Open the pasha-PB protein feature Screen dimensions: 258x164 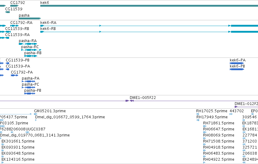coord(30,93)
